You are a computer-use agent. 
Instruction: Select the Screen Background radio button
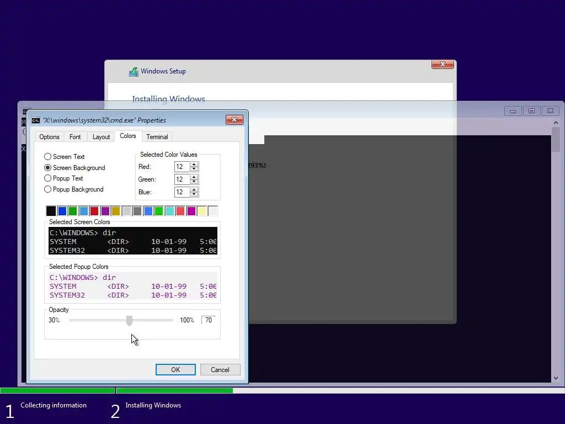pyautogui.click(x=47, y=168)
